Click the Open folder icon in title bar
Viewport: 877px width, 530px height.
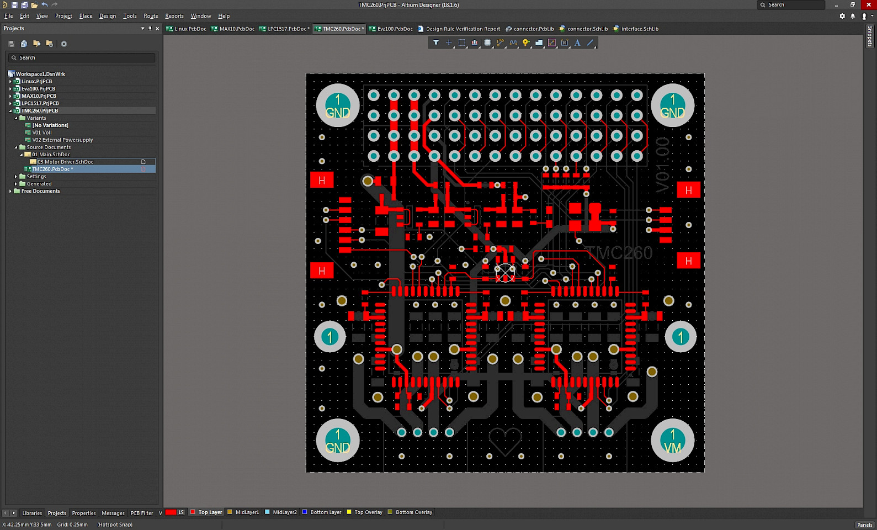(x=34, y=4)
